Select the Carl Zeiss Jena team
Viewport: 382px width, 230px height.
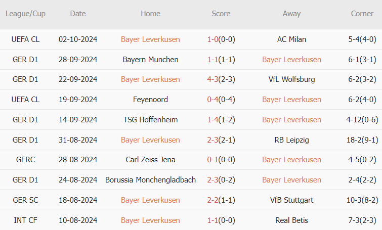[x=150, y=160]
